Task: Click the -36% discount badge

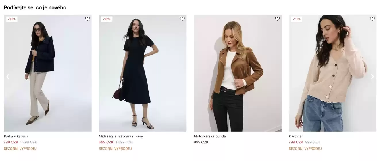Action: pos(107,19)
